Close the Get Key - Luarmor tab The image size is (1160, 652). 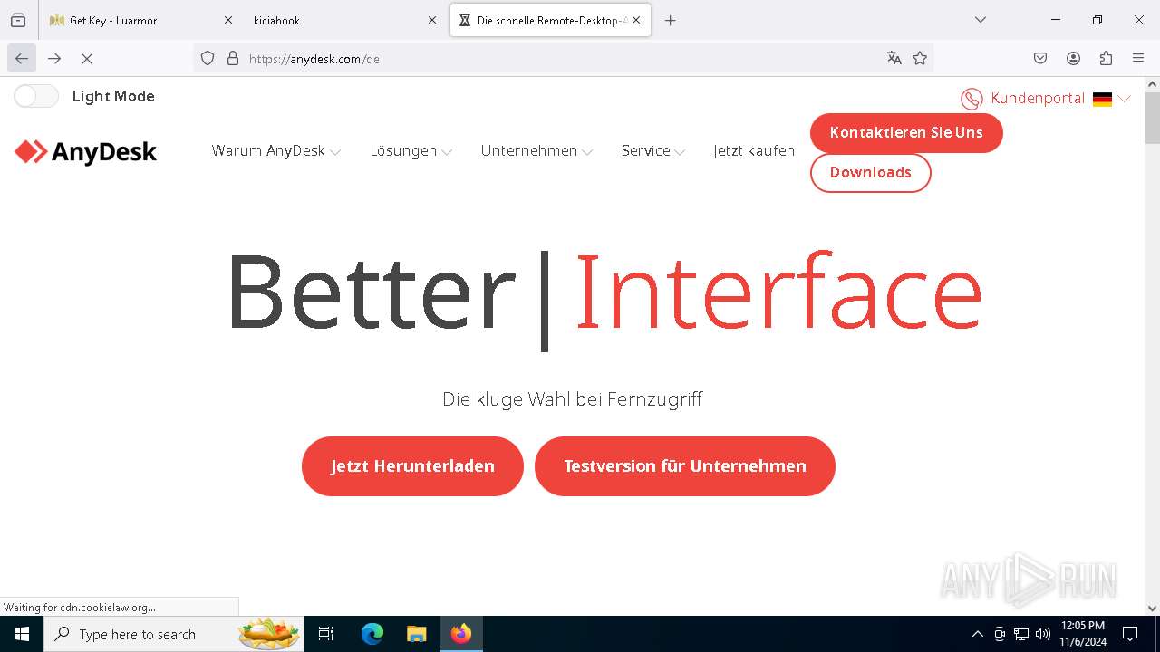point(228,20)
